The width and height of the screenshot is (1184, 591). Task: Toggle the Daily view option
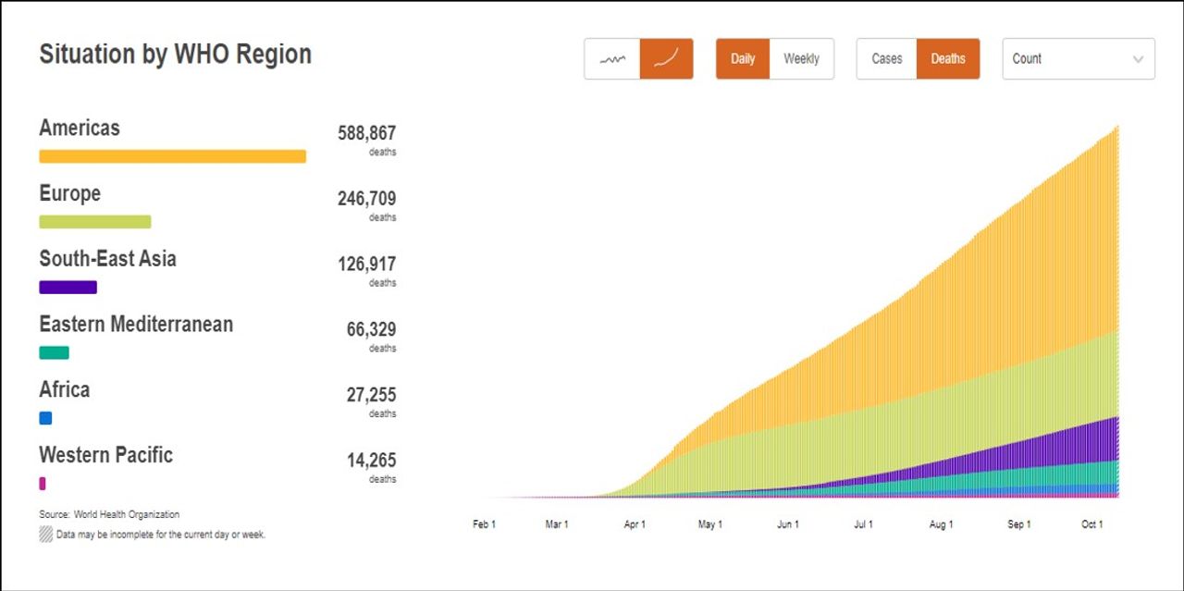coord(743,59)
